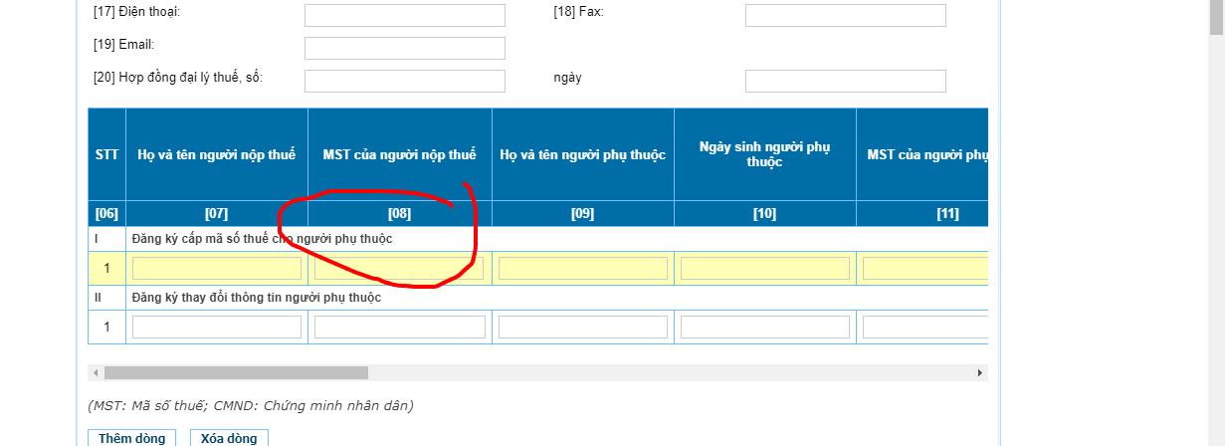Click the left arrow of horizontal scrollbar
The image size is (1225, 446).
[x=96, y=372]
